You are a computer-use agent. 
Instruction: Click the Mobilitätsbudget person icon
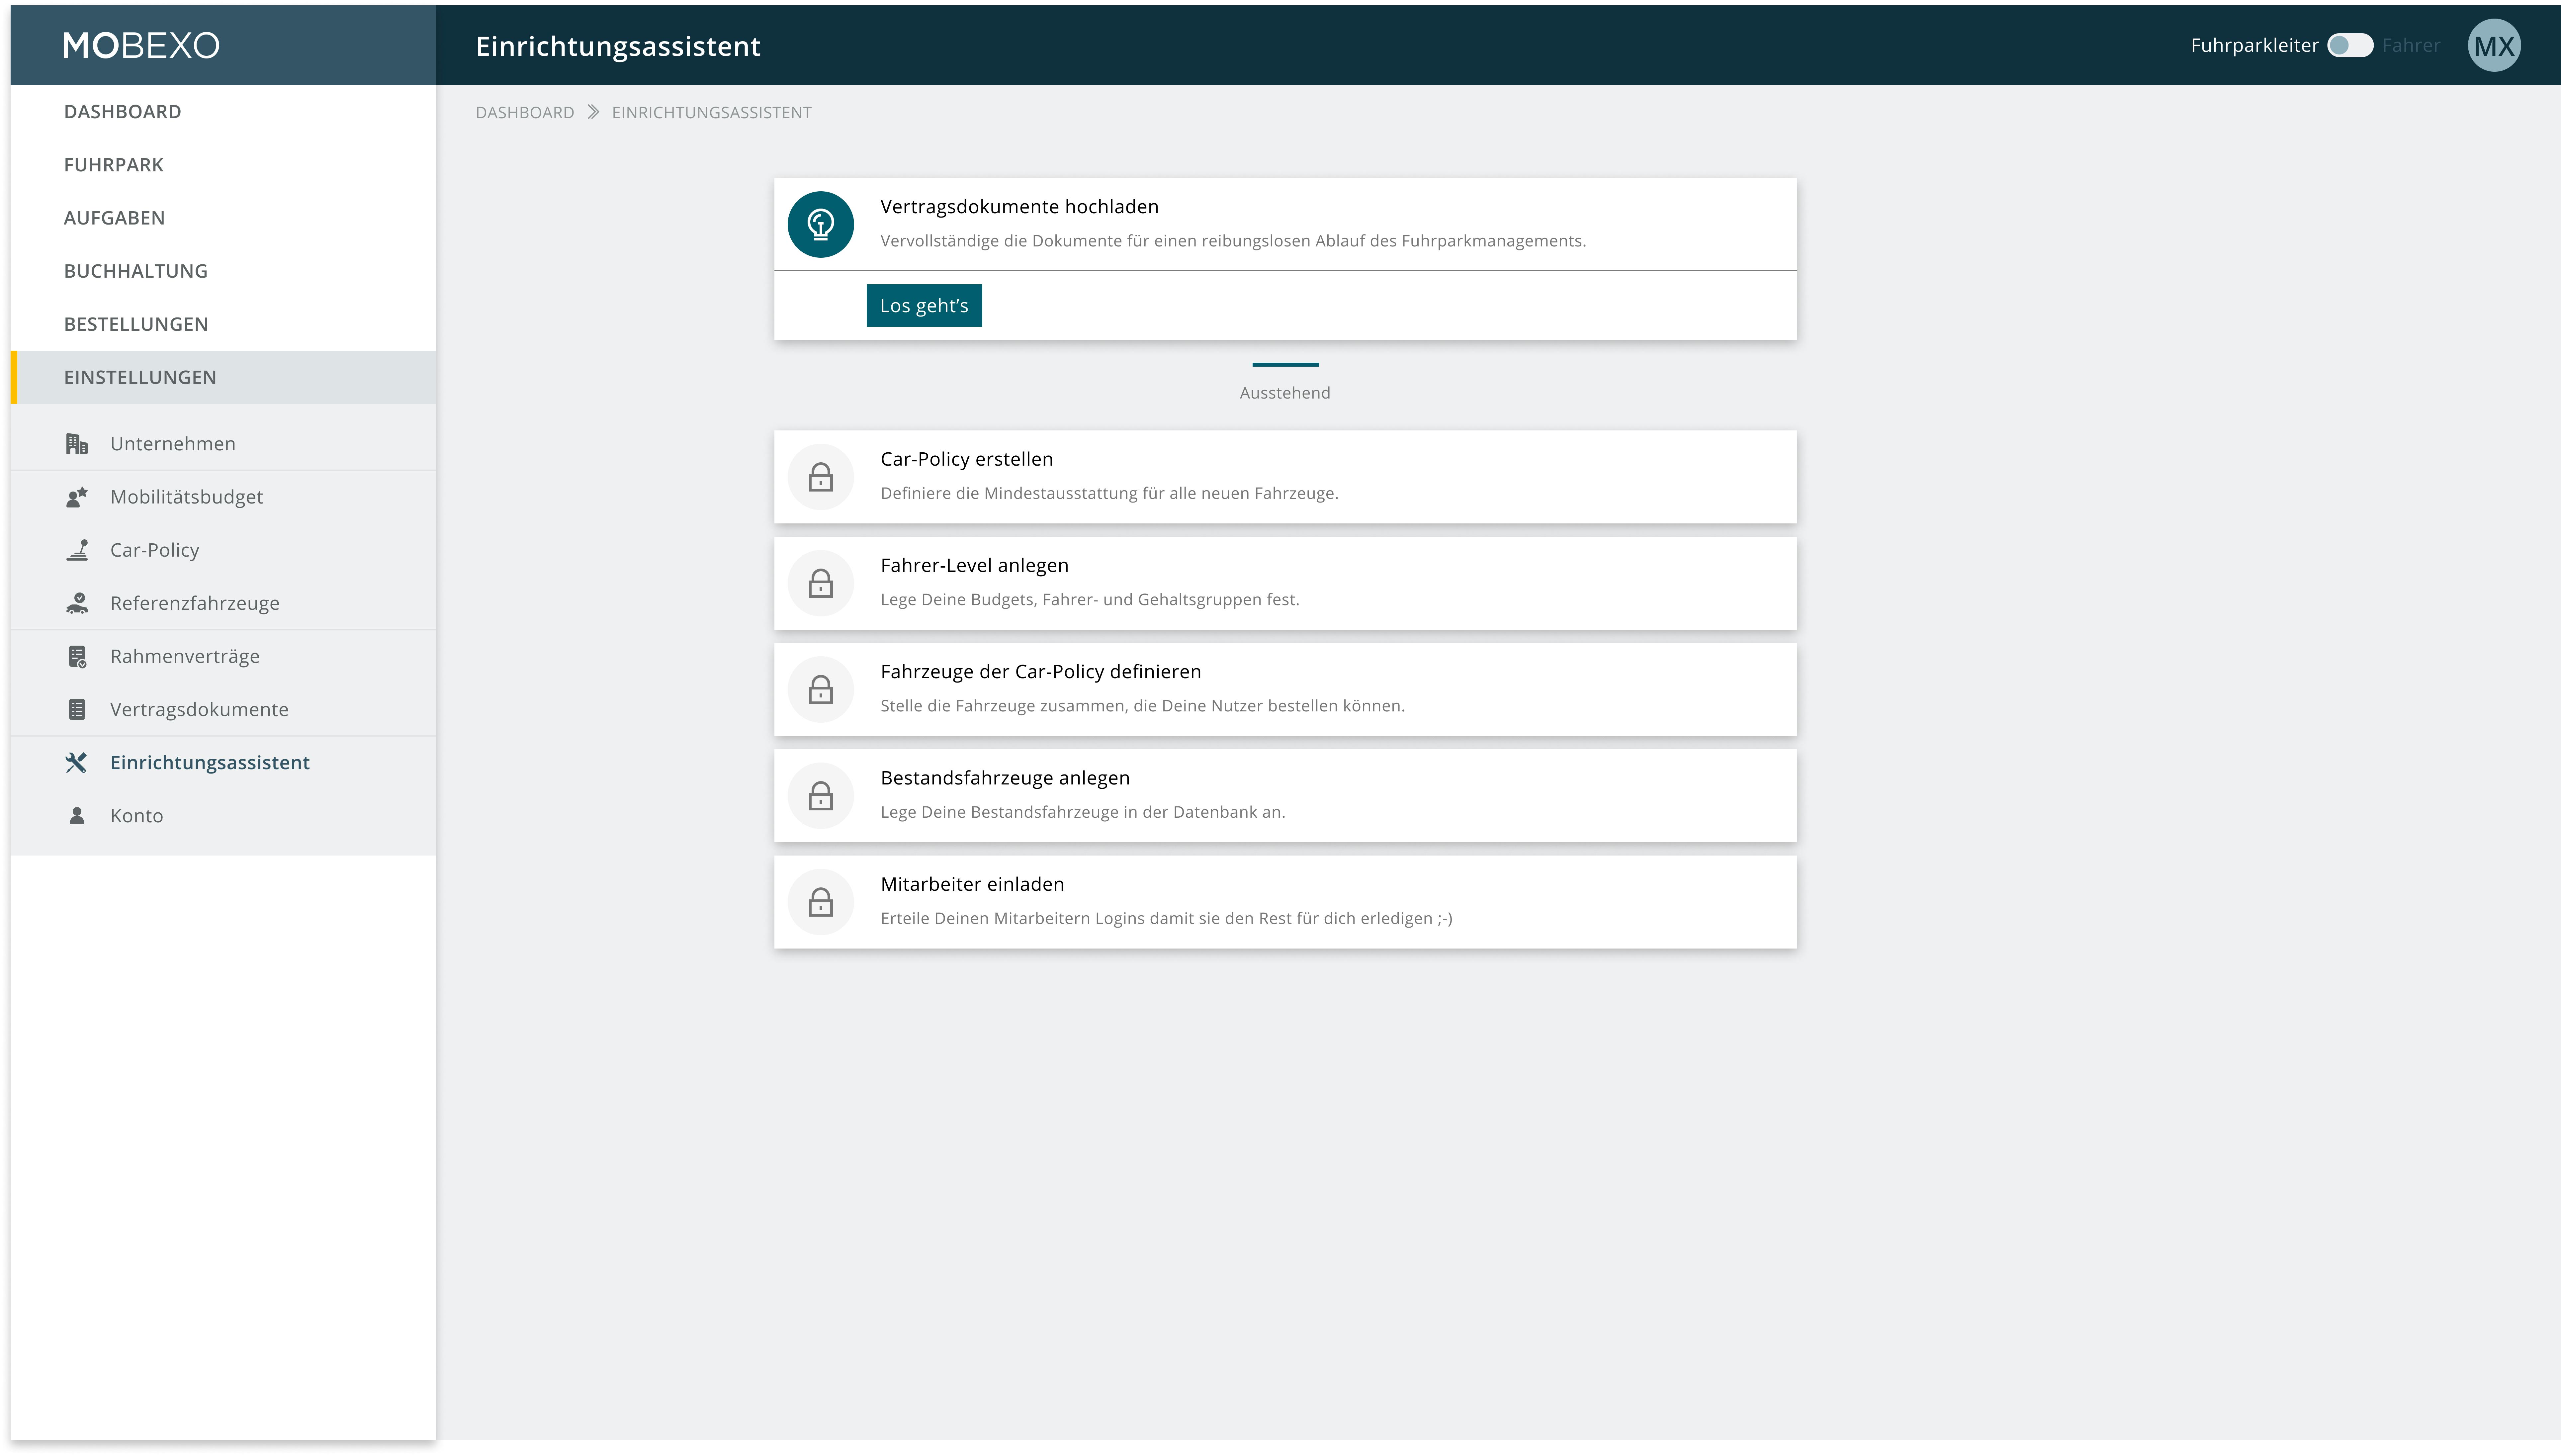click(x=76, y=496)
